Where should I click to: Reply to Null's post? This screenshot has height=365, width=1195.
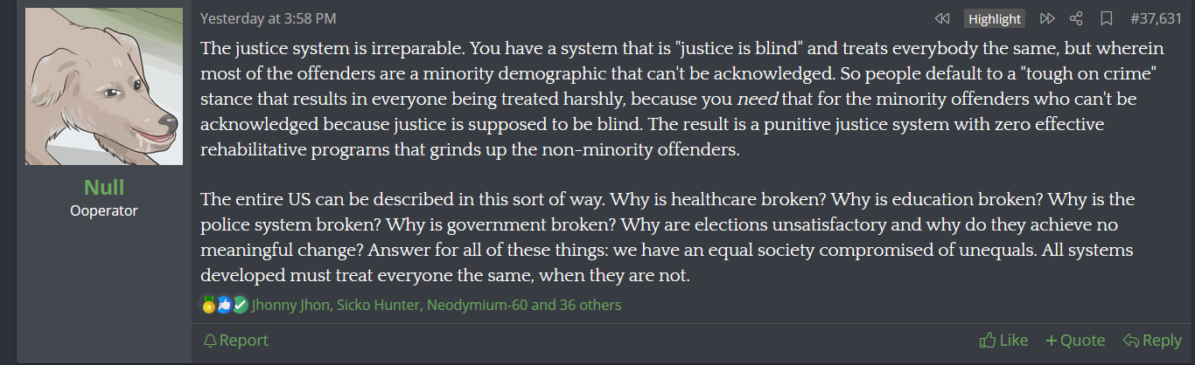pyautogui.click(x=1152, y=341)
